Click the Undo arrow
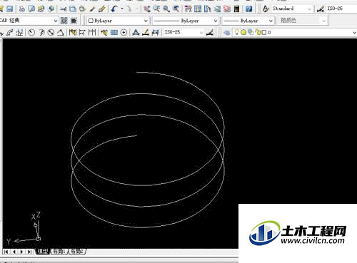Image resolution: width=357 pixels, height=263 pixels. click(114, 9)
